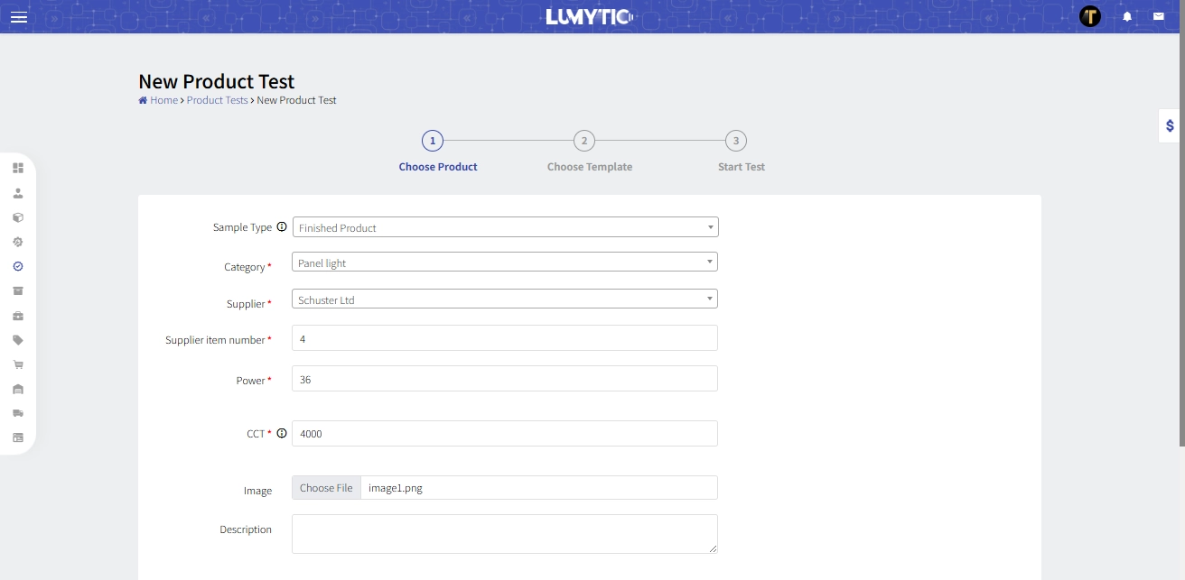Open the Products box icon in sidebar
The height and width of the screenshot is (580, 1185).
[x=18, y=216]
